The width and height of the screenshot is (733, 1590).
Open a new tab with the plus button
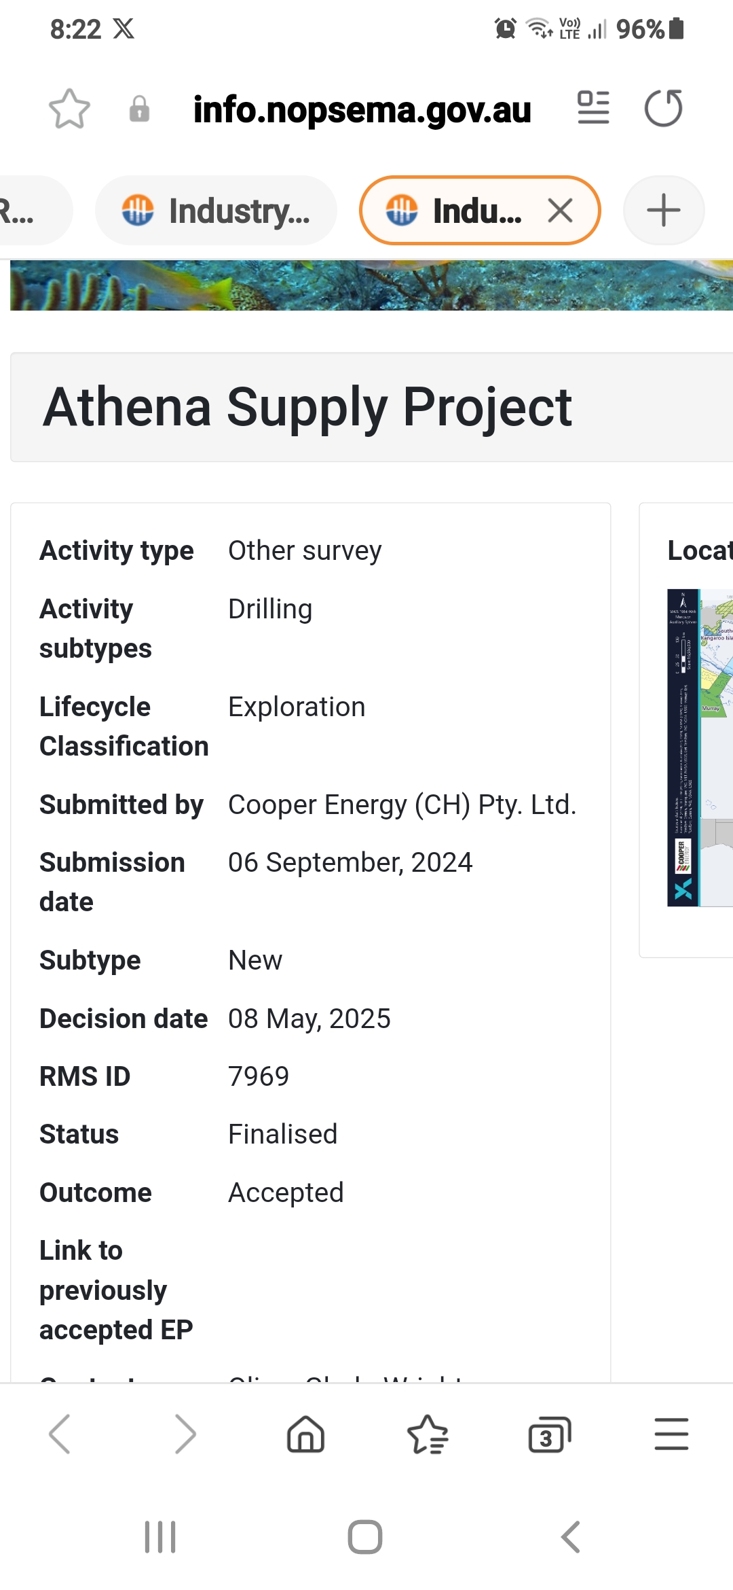(x=664, y=211)
